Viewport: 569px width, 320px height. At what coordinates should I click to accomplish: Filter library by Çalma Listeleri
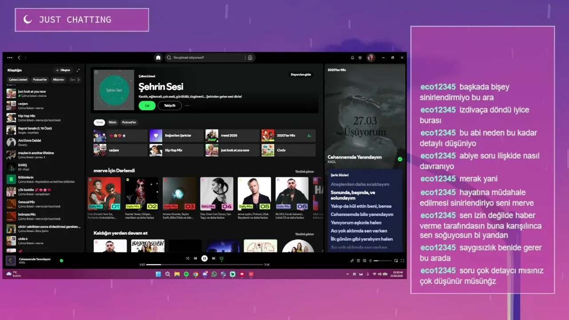[18, 80]
